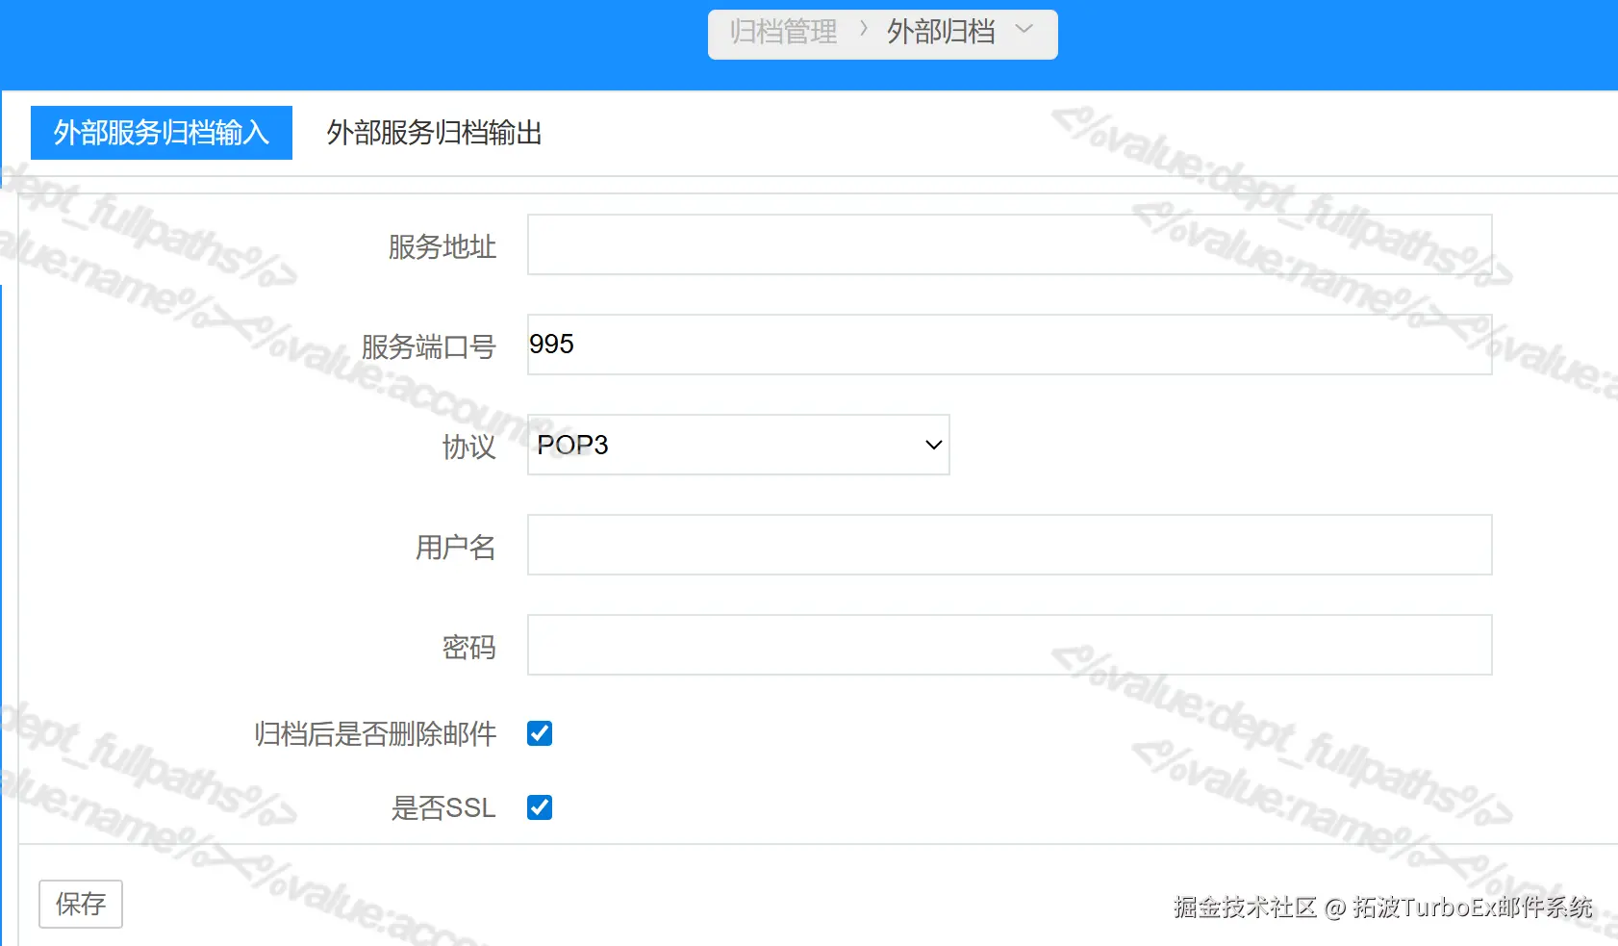Viewport: 1618px width, 946px height.
Task: Click into the 密码 password field
Action: tap(1008, 644)
